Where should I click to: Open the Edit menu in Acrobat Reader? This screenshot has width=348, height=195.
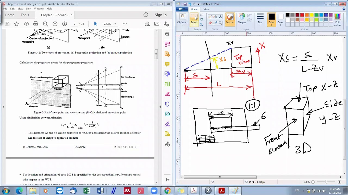pyautogui.click(x=12, y=9)
